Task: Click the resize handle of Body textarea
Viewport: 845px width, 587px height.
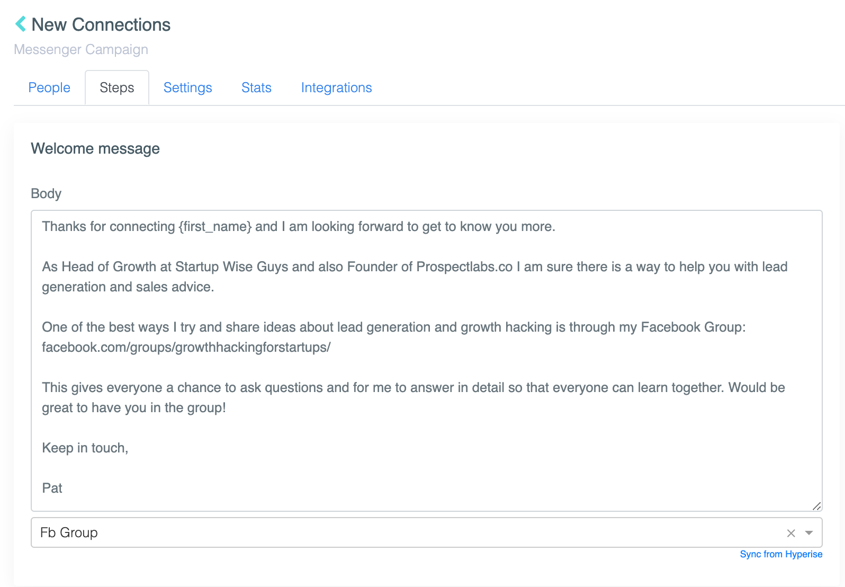Action: [816, 506]
